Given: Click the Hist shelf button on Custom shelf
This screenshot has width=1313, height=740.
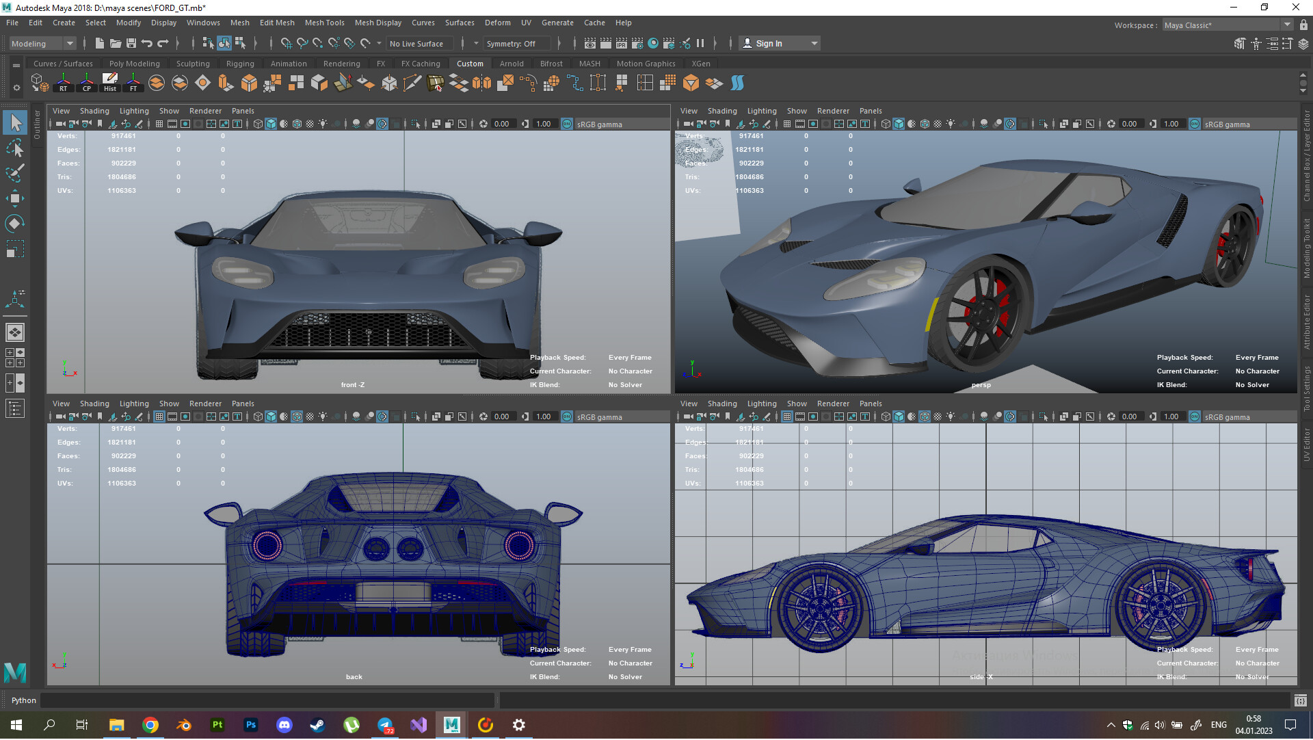Looking at the screenshot, I should tap(109, 83).
